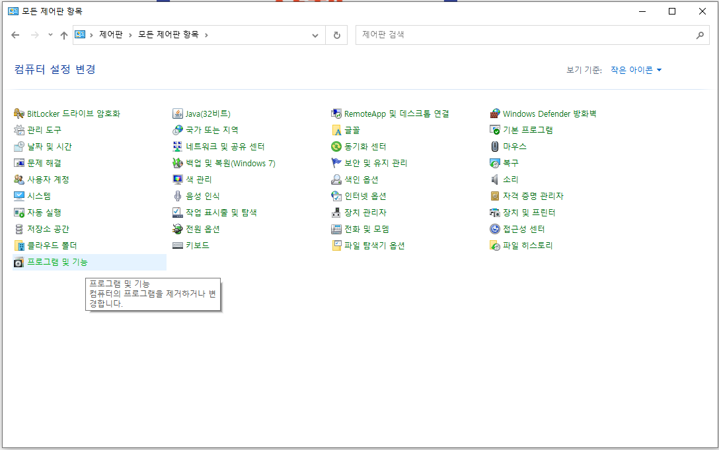The image size is (719, 450).
Task: Click the refresh button
Action: click(x=336, y=35)
